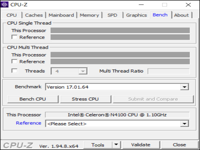Image resolution: width=200 pixels, height=150 pixels.
Task: Go to the Mainboard tab
Action: click(61, 15)
